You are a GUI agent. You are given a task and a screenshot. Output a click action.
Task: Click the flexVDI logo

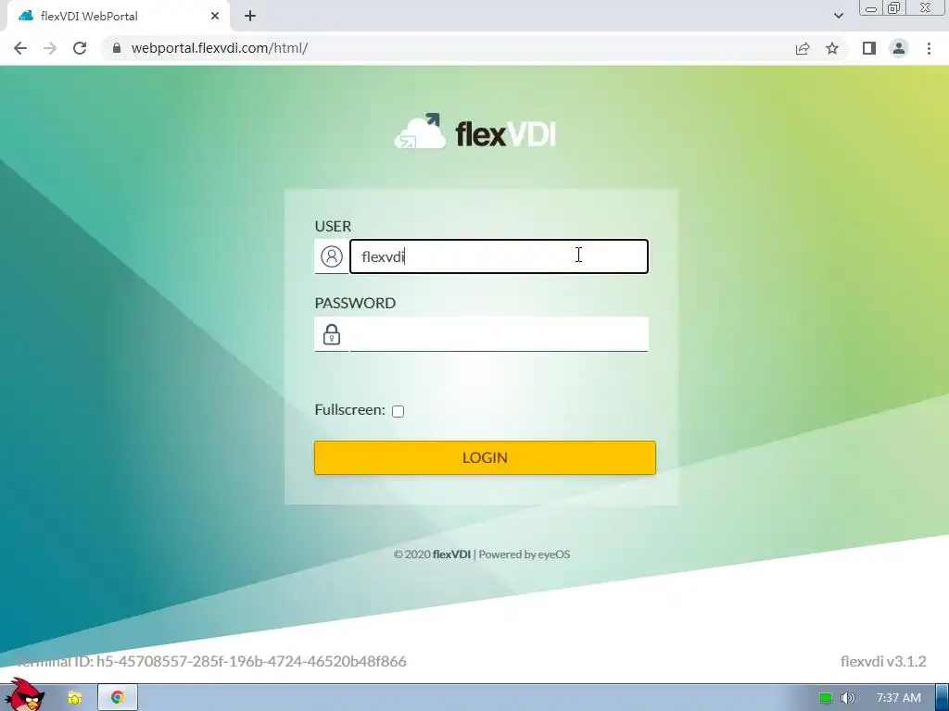click(x=474, y=131)
